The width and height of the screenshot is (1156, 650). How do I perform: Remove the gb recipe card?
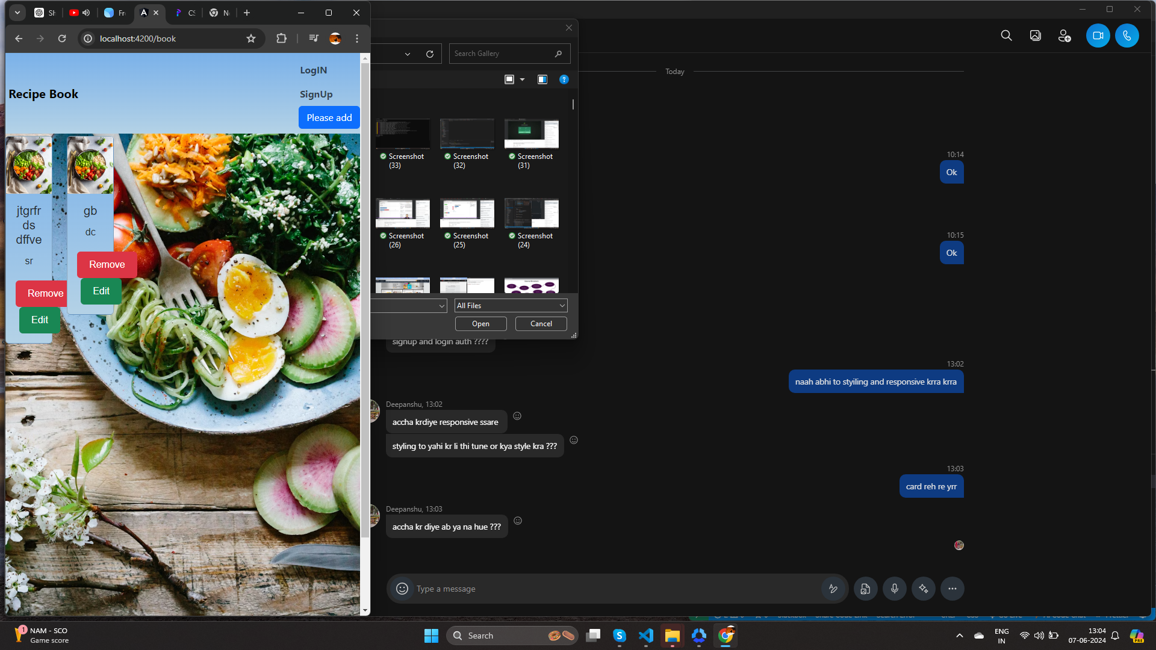(107, 265)
